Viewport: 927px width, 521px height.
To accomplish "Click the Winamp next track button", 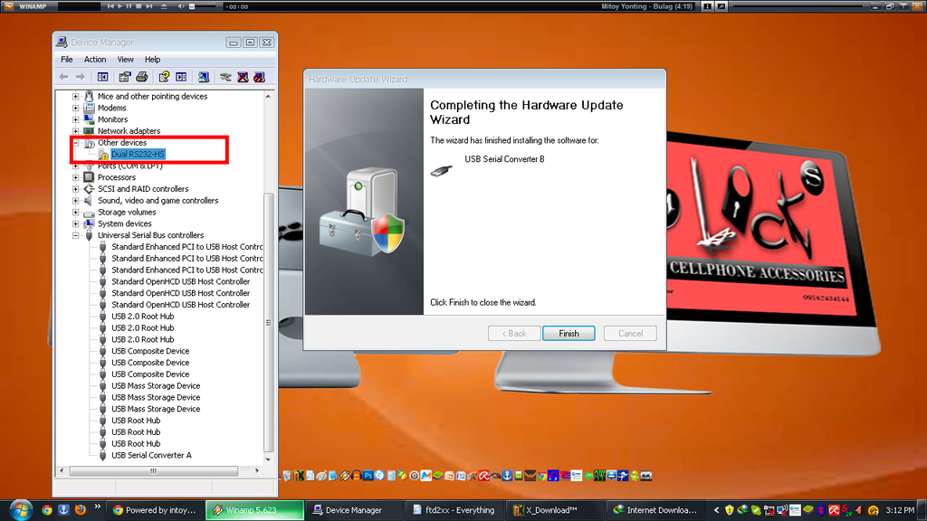I will 149,6.
